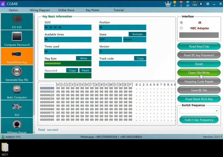Open the user account icon
The height and width of the screenshot is (157, 223).
[x=201, y=4]
